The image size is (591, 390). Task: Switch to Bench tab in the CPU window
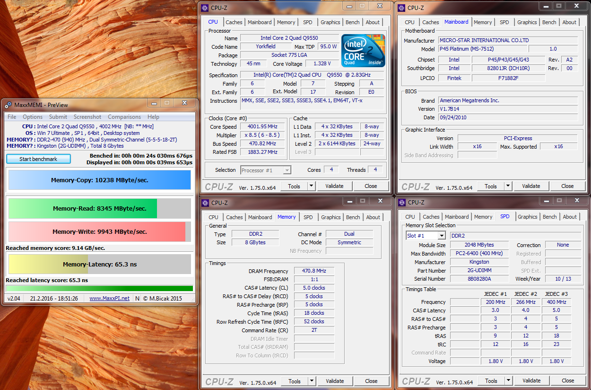pos(353,22)
